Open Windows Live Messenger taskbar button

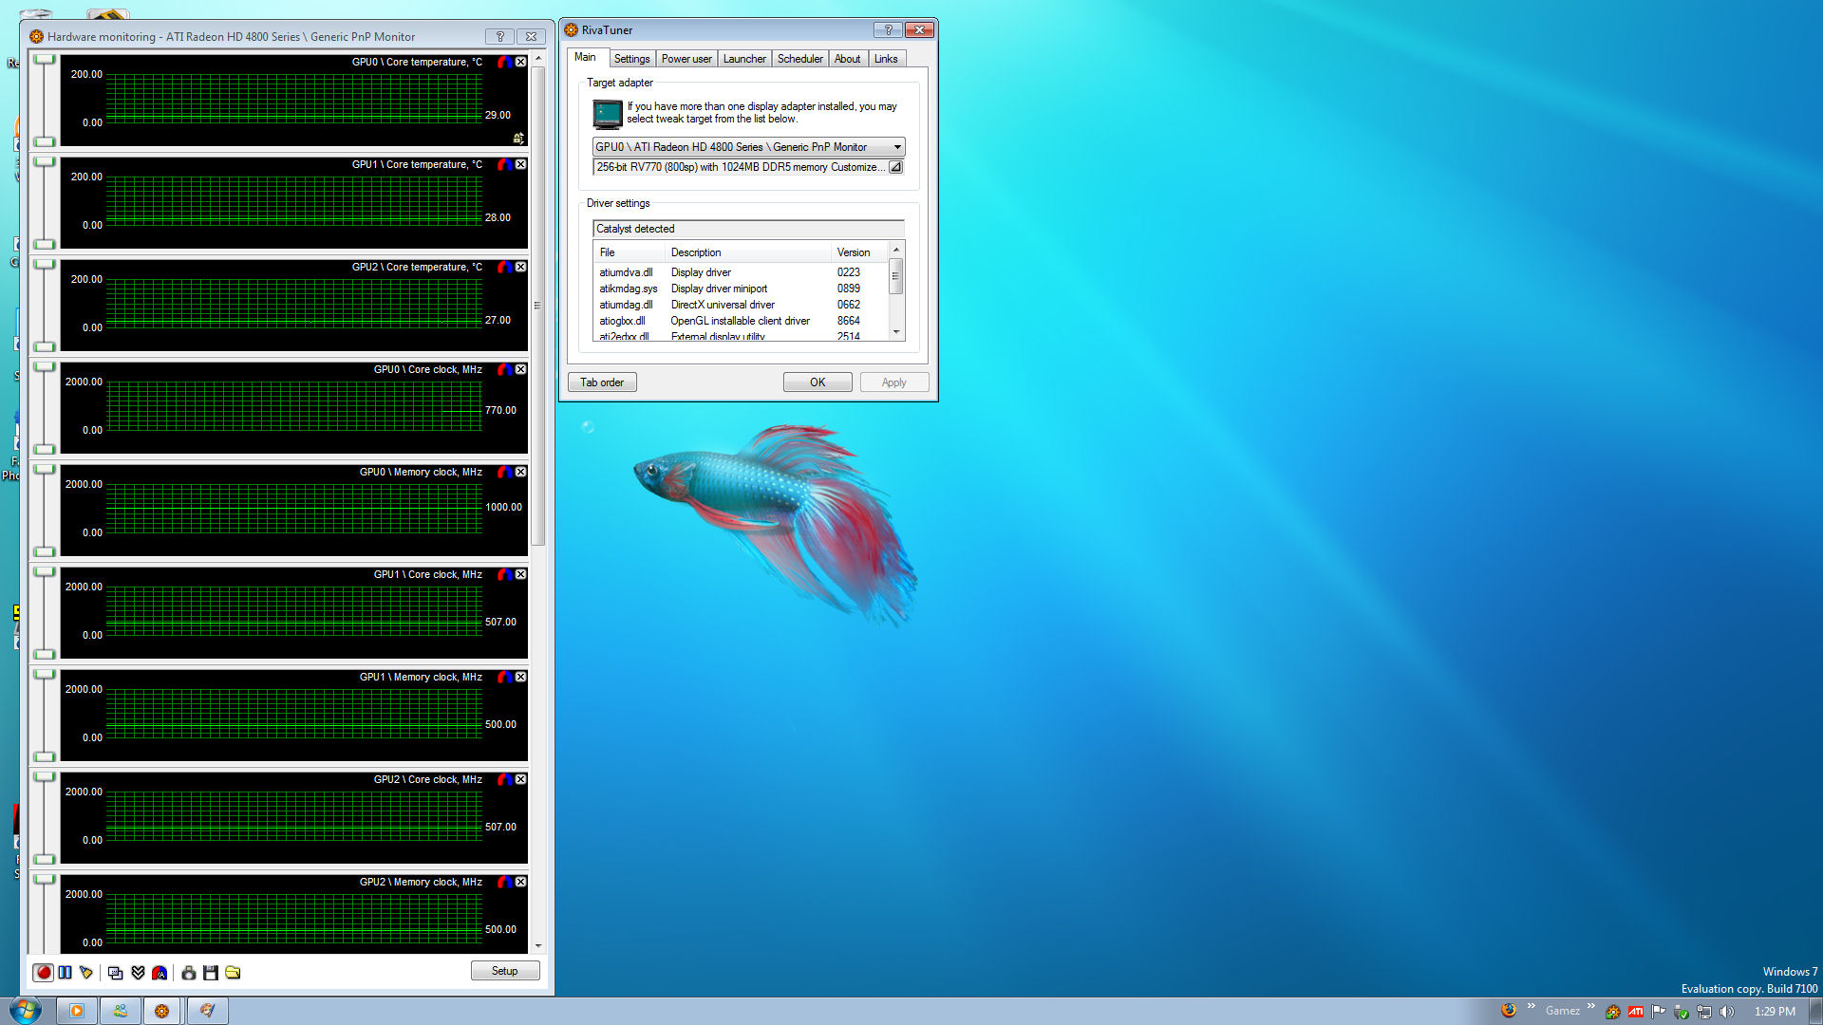[121, 1011]
